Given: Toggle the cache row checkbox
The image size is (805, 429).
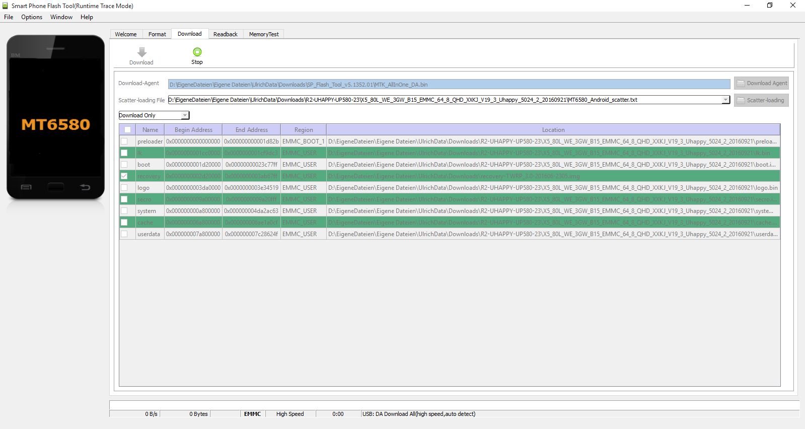Looking at the screenshot, I should [124, 223].
